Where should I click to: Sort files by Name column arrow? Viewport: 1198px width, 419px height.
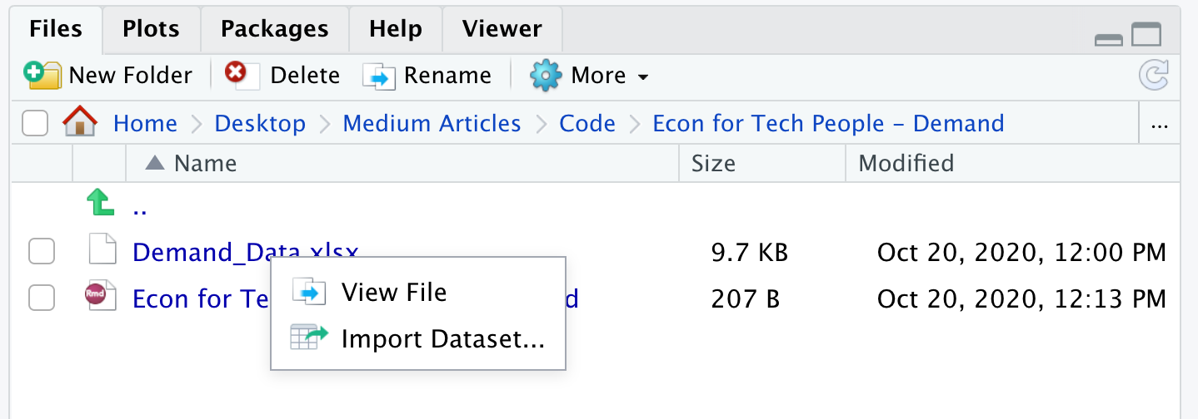tap(154, 163)
